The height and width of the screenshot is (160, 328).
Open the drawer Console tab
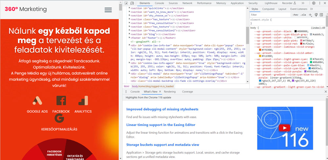point(135,91)
